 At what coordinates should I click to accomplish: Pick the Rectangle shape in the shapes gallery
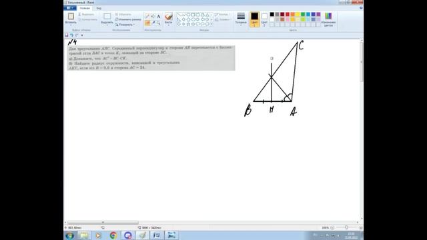tap(193, 15)
